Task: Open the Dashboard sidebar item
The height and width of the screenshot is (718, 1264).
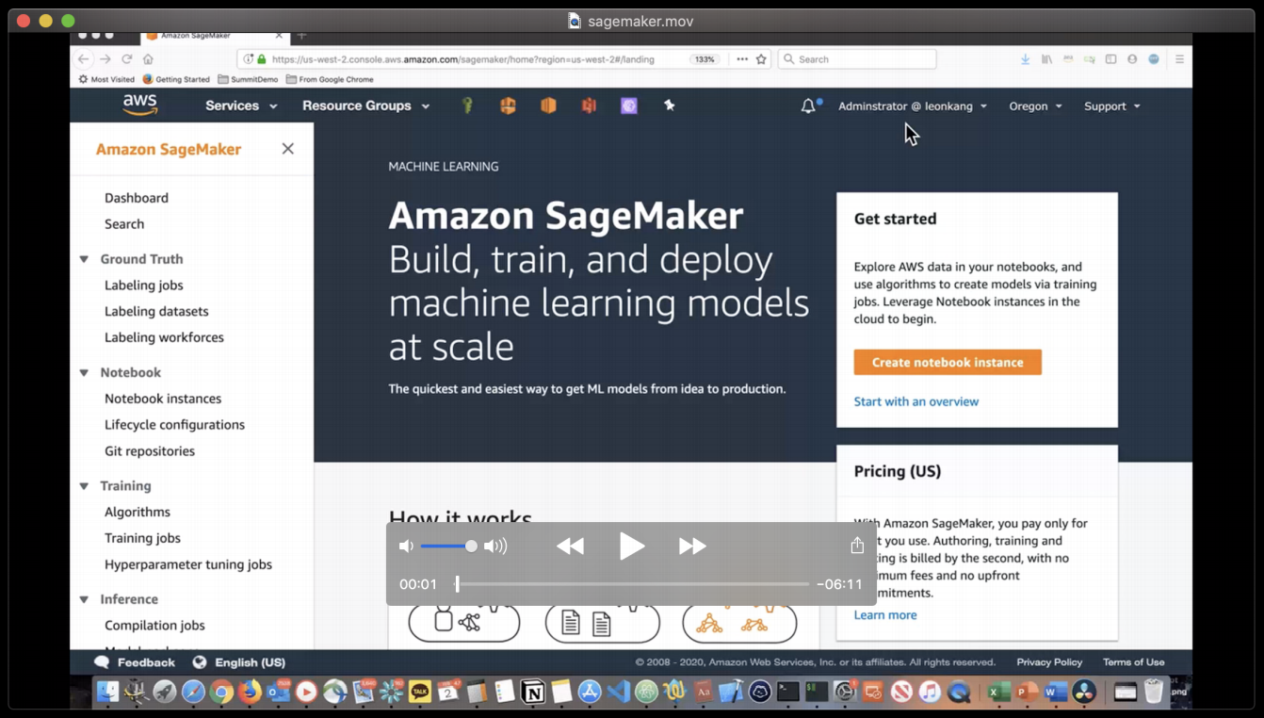Action: click(x=137, y=198)
